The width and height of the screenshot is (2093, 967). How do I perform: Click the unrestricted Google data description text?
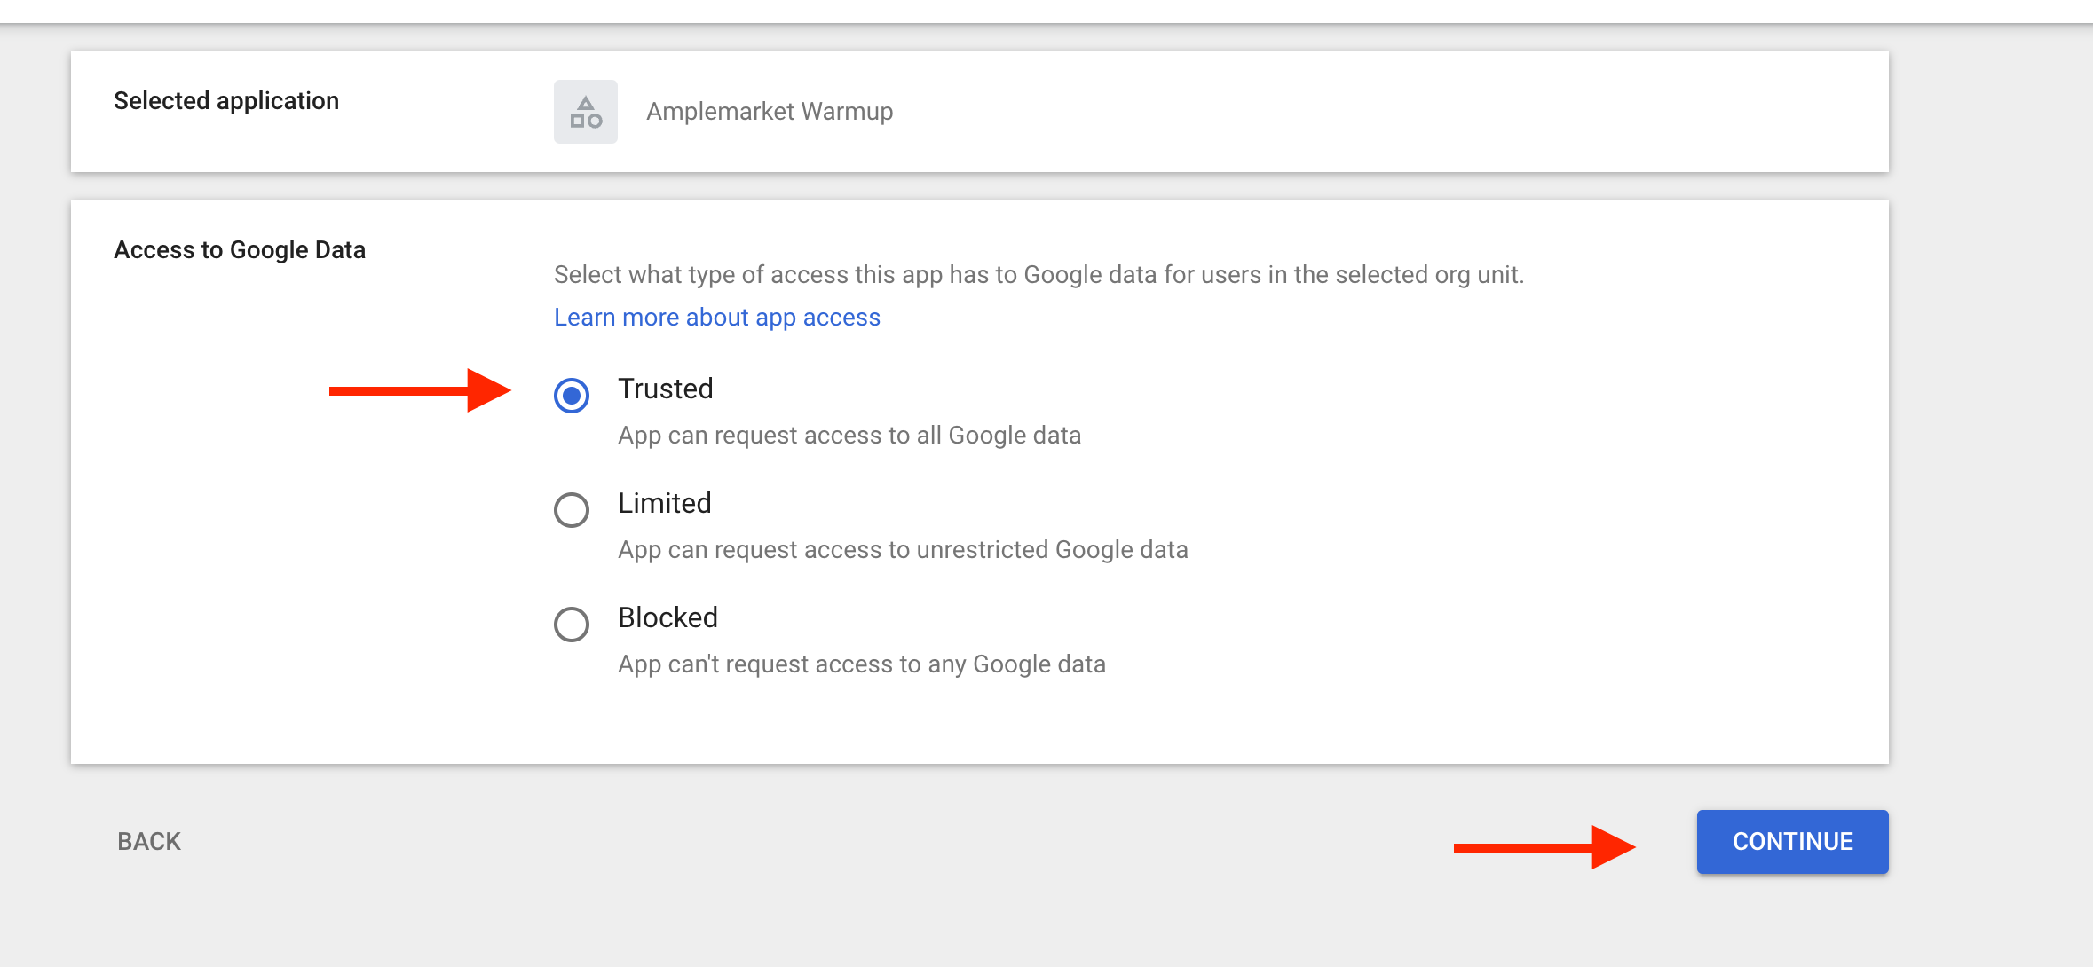[902, 550]
